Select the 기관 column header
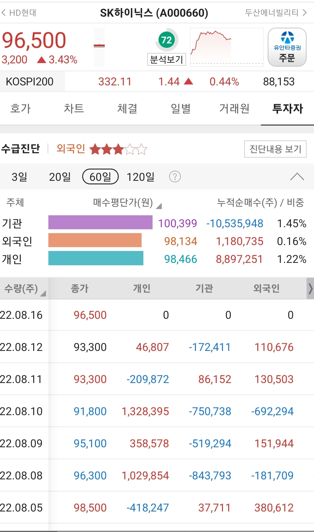 point(204,288)
